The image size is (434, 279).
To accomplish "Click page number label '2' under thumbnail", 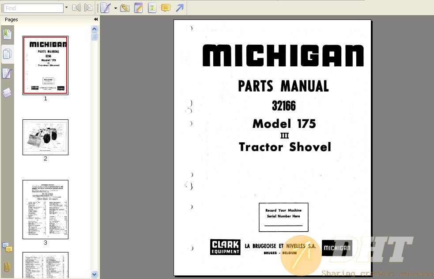I will [x=45, y=158].
